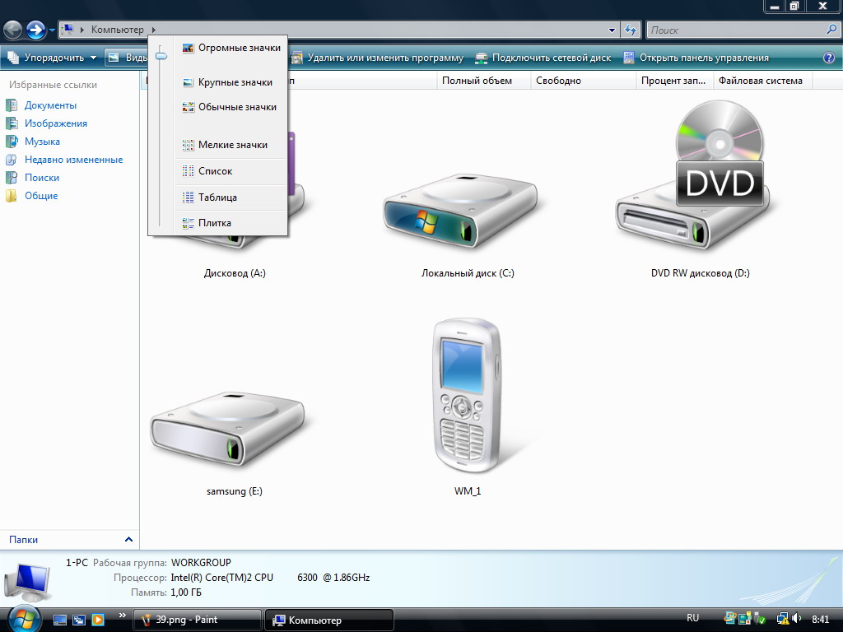This screenshot has height=632, width=843.
Task: Click the Виды views toolbar button
Action: tap(127, 58)
